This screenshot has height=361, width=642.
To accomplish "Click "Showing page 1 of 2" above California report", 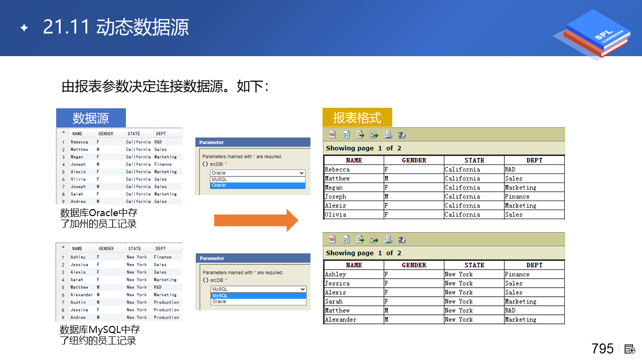I will coord(364,148).
